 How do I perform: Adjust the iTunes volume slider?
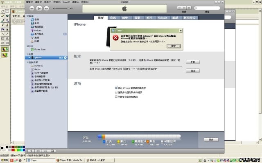(63, 9)
